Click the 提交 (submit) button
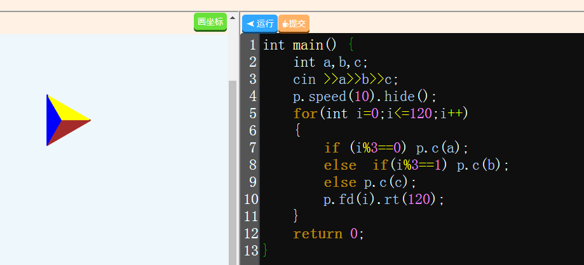This screenshot has width=584, height=265. click(x=294, y=24)
